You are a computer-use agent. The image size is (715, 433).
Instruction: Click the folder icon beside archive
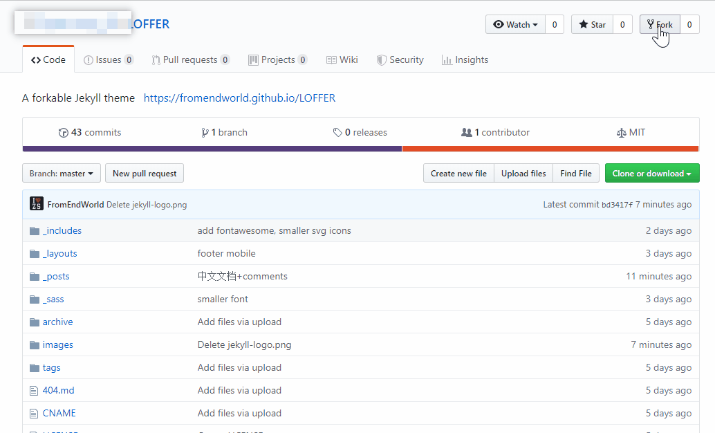[34, 322]
